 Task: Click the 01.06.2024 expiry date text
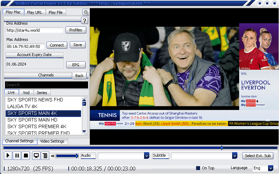click(16, 64)
